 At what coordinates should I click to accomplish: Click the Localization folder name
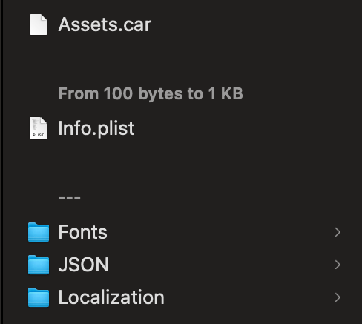(111, 297)
